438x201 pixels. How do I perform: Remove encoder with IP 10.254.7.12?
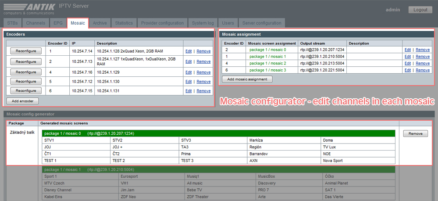[203, 82]
